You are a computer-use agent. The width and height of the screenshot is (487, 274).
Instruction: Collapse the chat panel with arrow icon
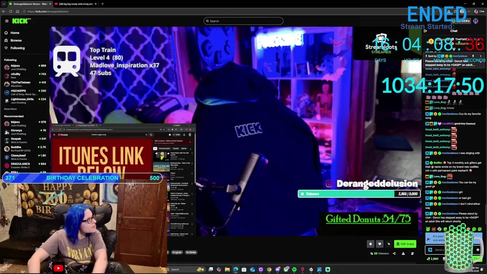coord(425,31)
